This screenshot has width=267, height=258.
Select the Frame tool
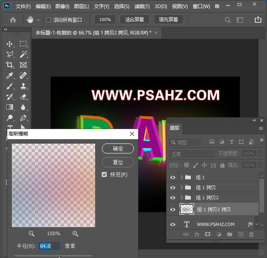pyautogui.click(x=23, y=65)
